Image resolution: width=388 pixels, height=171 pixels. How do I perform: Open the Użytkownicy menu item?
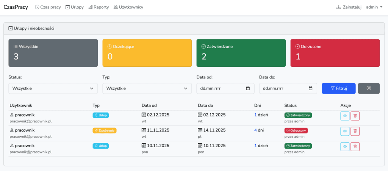click(x=128, y=7)
